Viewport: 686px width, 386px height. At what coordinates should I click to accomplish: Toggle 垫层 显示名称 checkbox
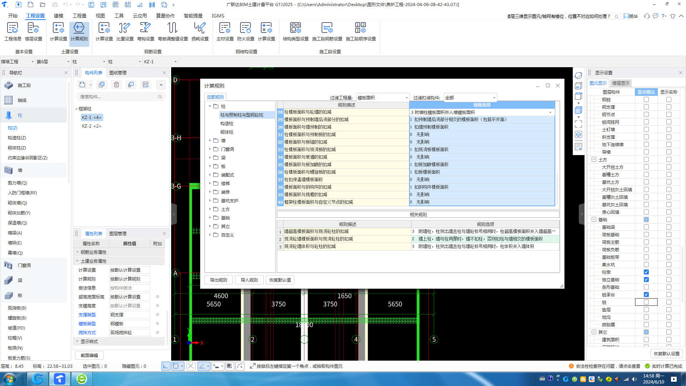point(669,310)
